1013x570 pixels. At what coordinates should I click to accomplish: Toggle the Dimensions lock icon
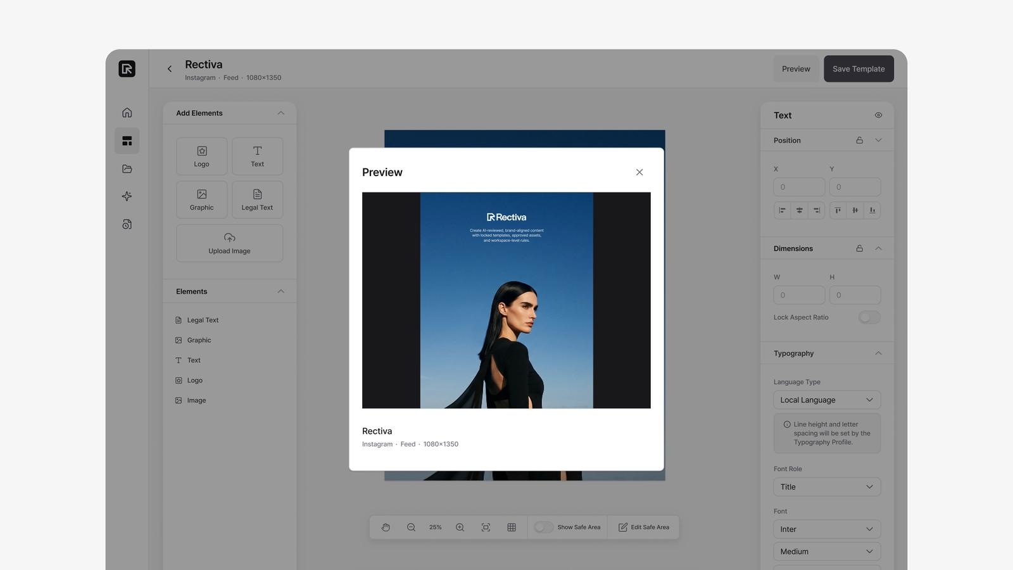pos(859,248)
